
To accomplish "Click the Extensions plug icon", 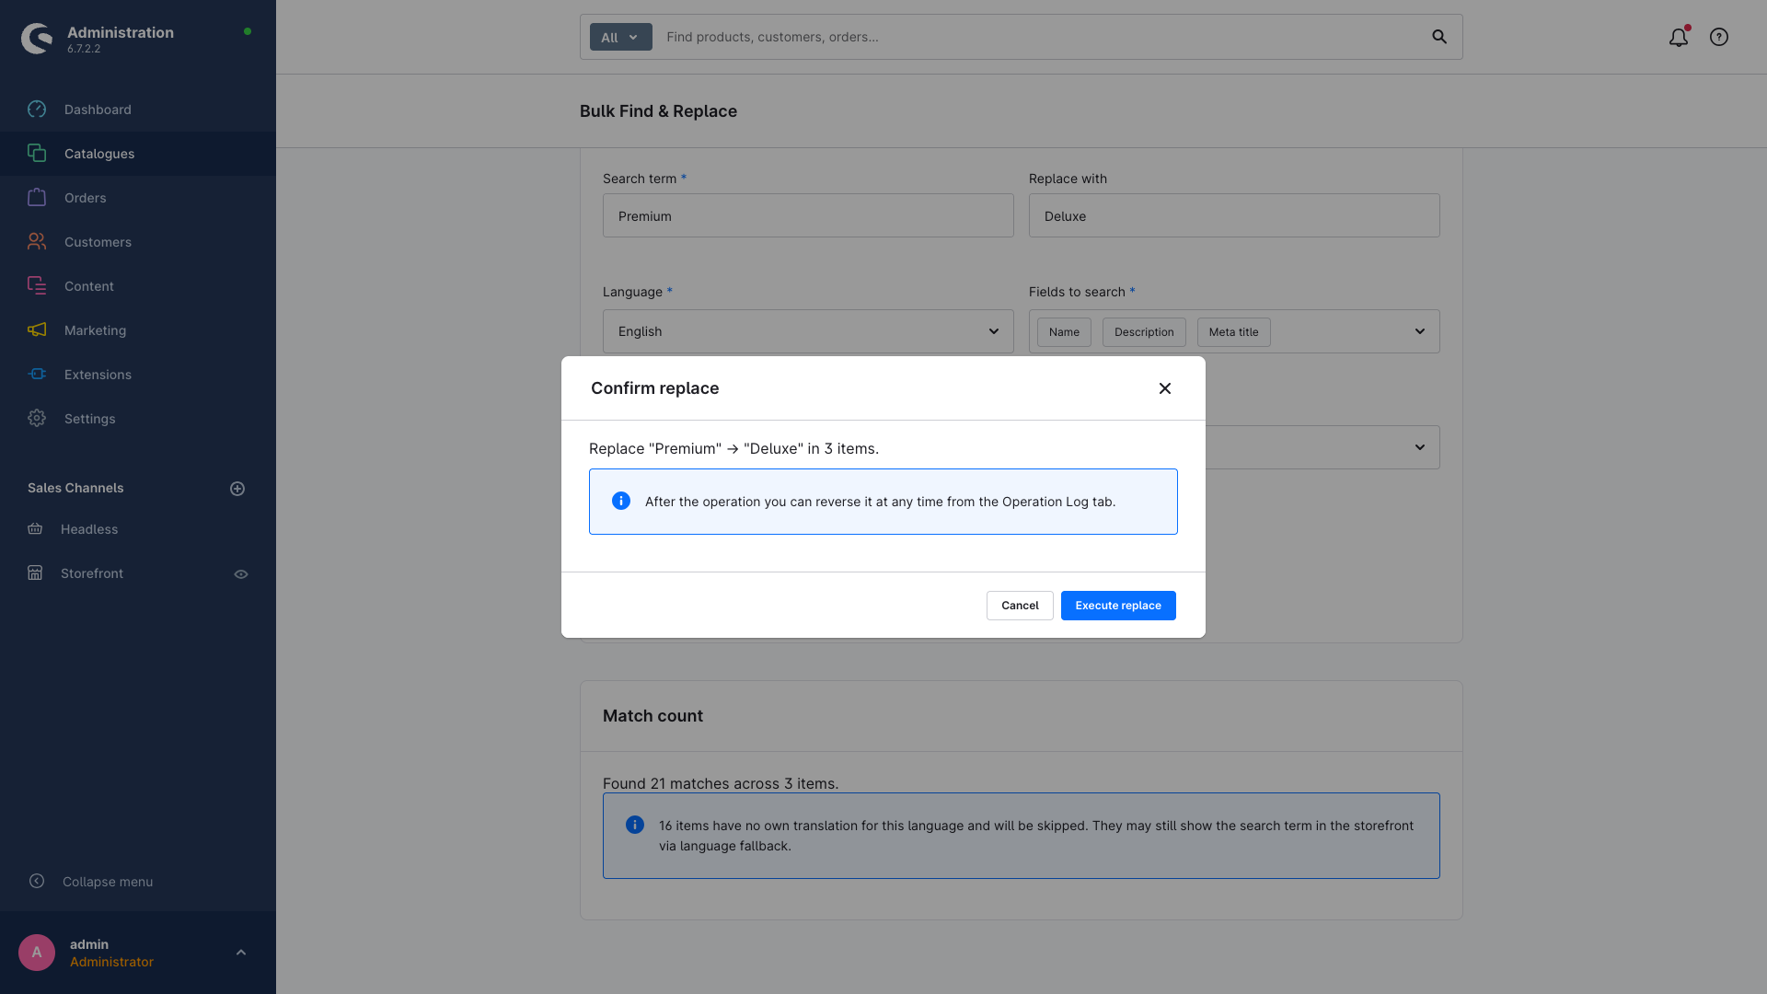I will click(37, 375).
